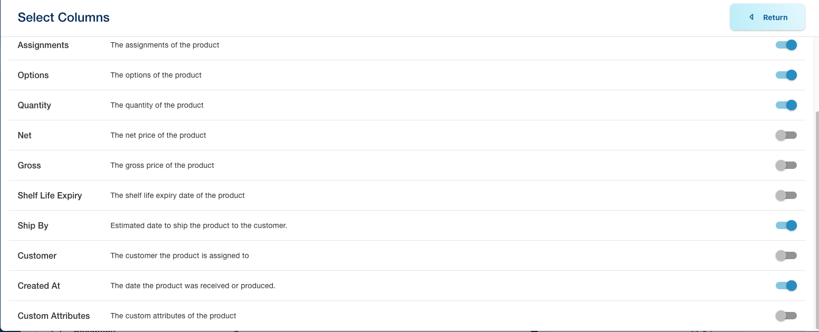Click the Select Columns heading
This screenshot has width=819, height=332.
click(64, 17)
